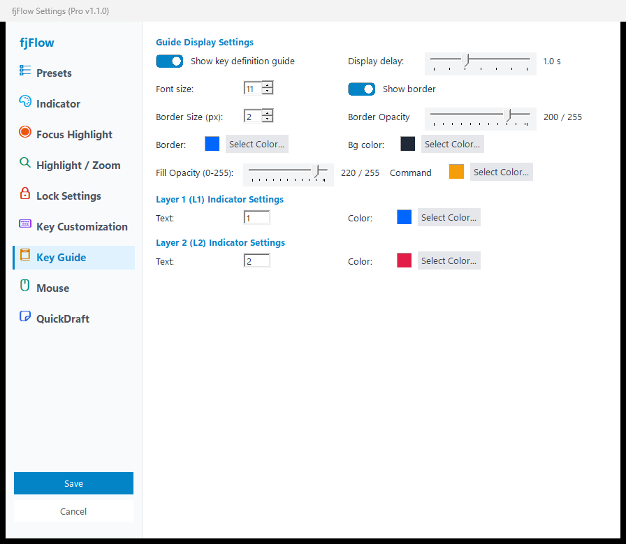The width and height of the screenshot is (626, 544).
Task: Go to the Indicator settings page
Action: [74, 104]
